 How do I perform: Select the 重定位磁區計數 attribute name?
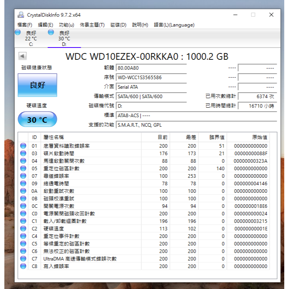click(x=61, y=169)
